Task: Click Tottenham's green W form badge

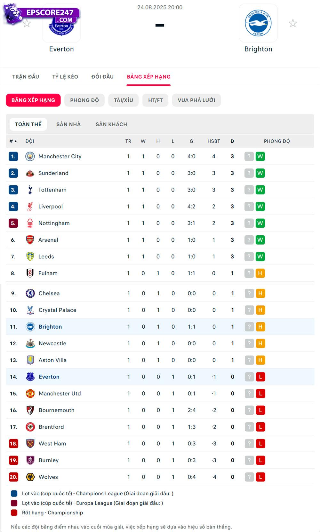Action: pyautogui.click(x=260, y=190)
